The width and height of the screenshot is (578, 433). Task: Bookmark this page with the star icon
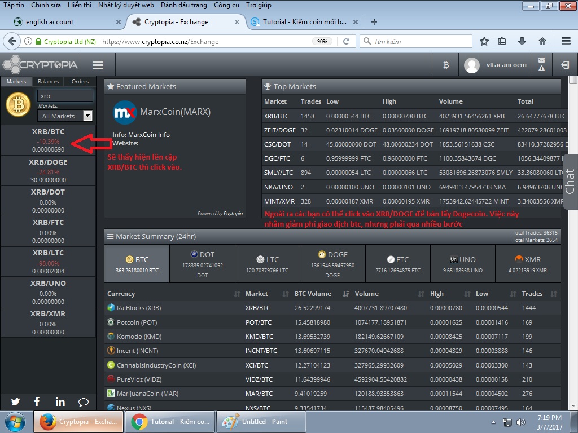pos(484,41)
